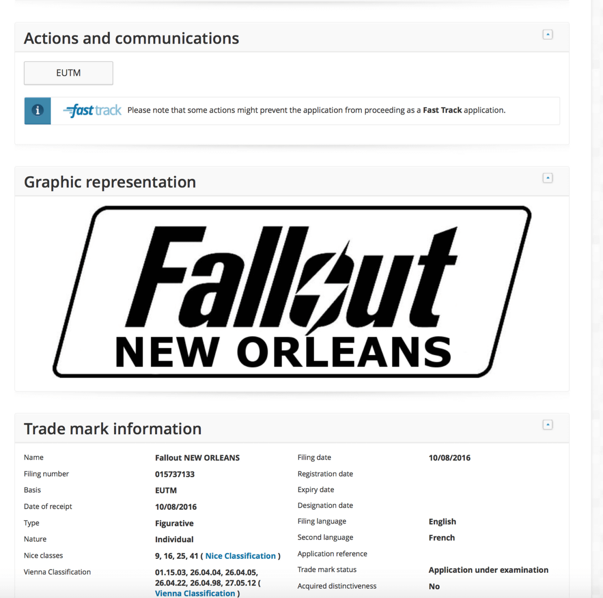Viewport: 603px width, 598px height.
Task: Select the Fast Track notice text
Action: tap(317, 110)
